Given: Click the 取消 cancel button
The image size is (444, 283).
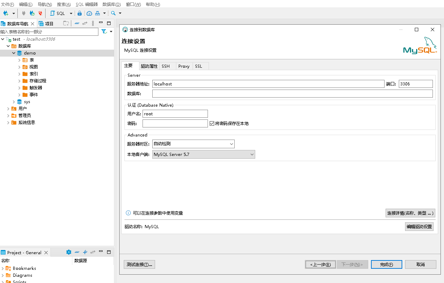Looking at the screenshot, I should [421, 264].
